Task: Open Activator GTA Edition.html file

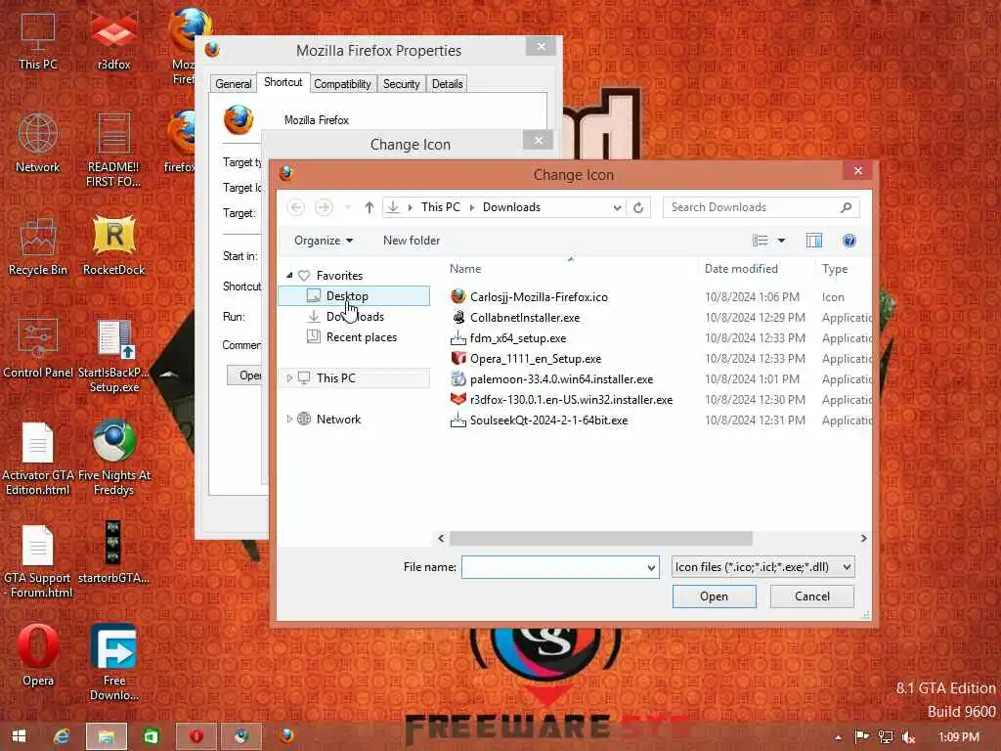Action: (x=38, y=459)
